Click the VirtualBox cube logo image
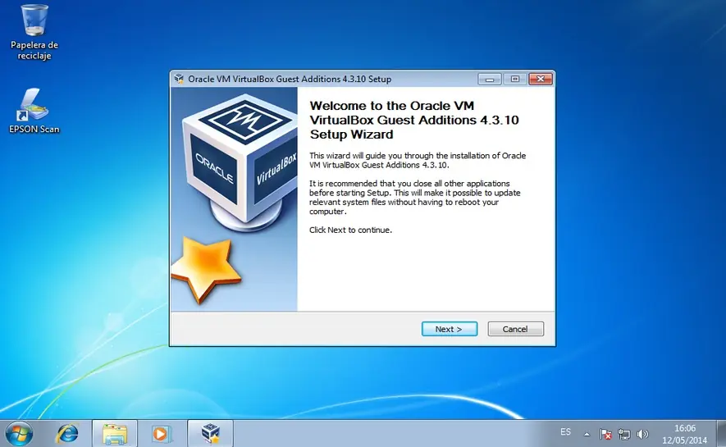The image size is (726, 447). tap(240, 162)
